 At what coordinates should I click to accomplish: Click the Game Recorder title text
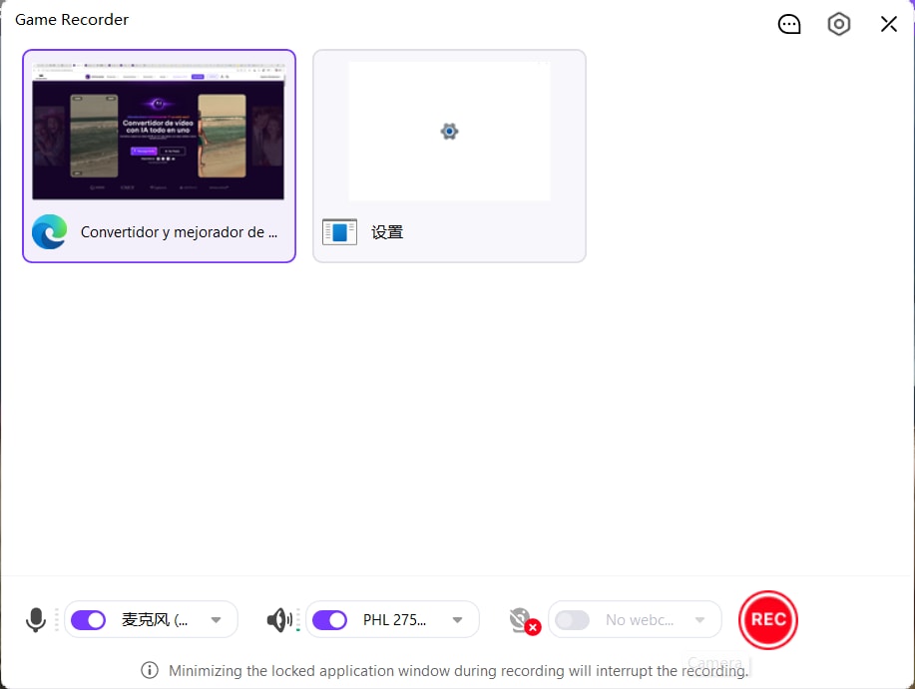click(72, 20)
